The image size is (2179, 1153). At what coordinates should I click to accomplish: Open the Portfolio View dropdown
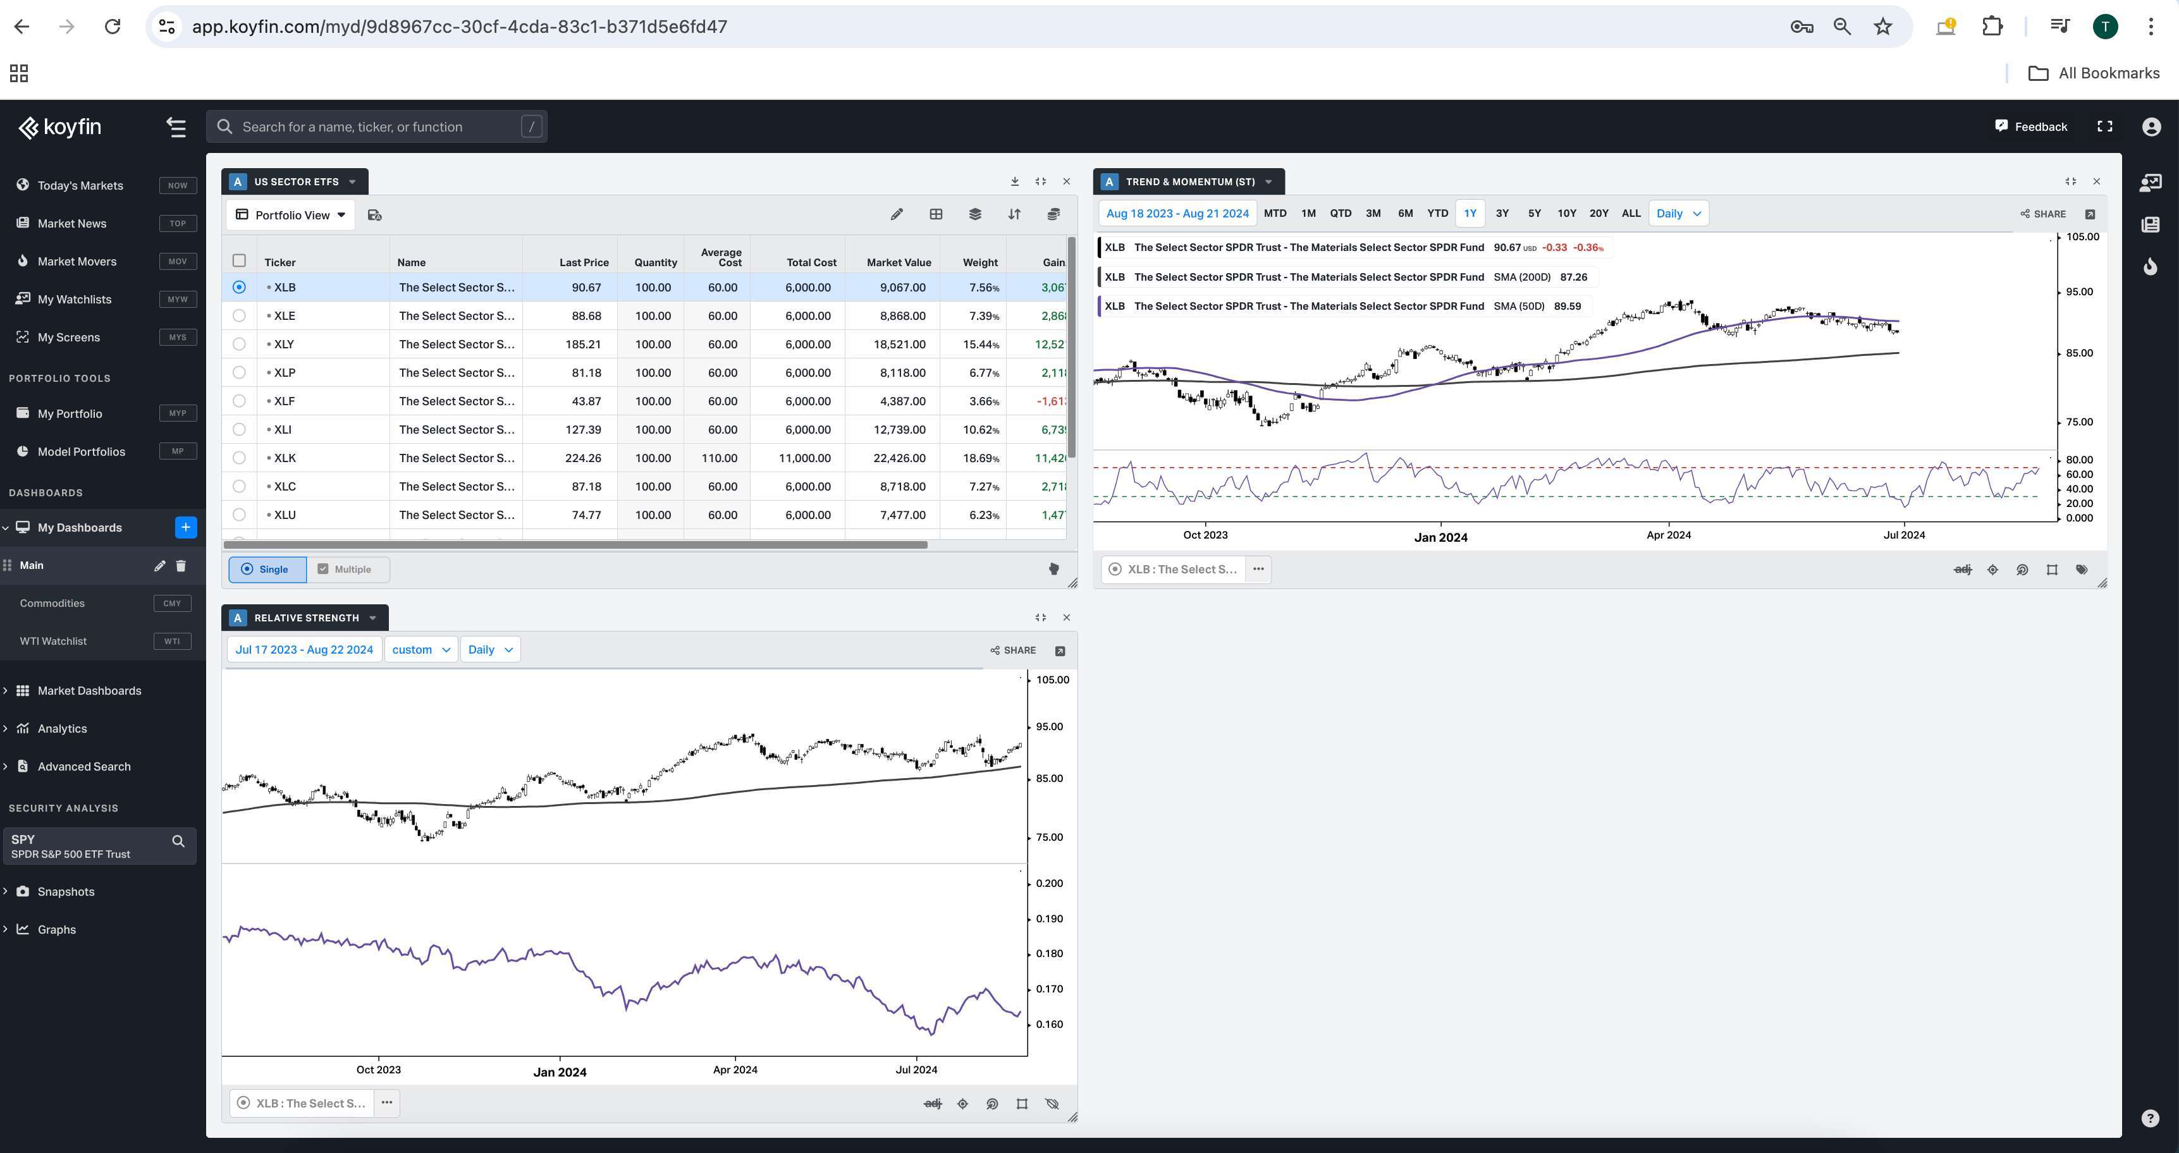pos(291,216)
